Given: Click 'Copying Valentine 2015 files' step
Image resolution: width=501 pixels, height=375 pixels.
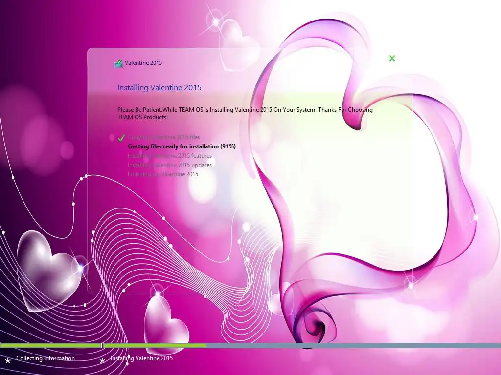Looking at the screenshot, I should click(x=164, y=137).
